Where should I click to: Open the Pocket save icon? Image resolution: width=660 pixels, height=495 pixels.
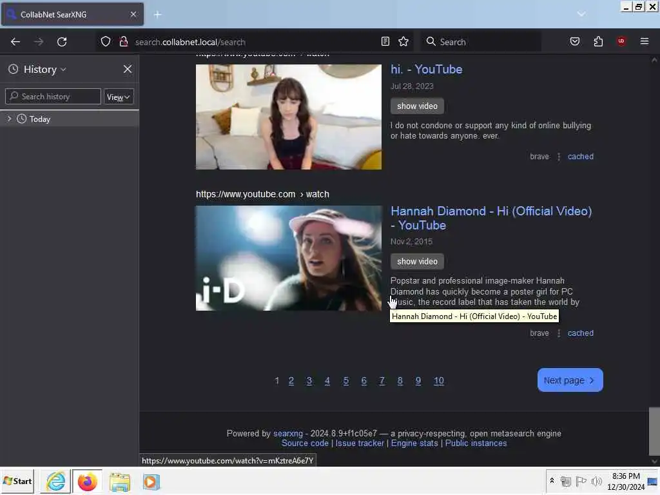coord(574,41)
